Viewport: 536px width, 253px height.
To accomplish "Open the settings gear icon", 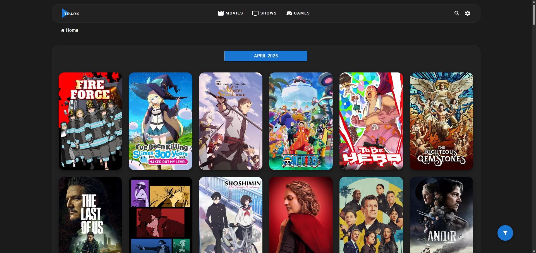I will click(x=468, y=13).
